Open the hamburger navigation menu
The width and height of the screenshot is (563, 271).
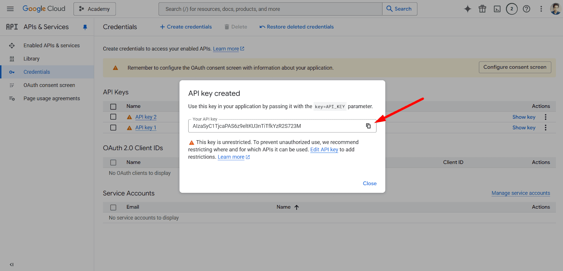point(10,9)
